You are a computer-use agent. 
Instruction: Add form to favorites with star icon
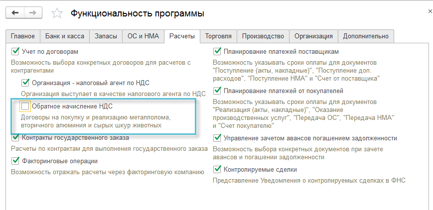pos(58,13)
